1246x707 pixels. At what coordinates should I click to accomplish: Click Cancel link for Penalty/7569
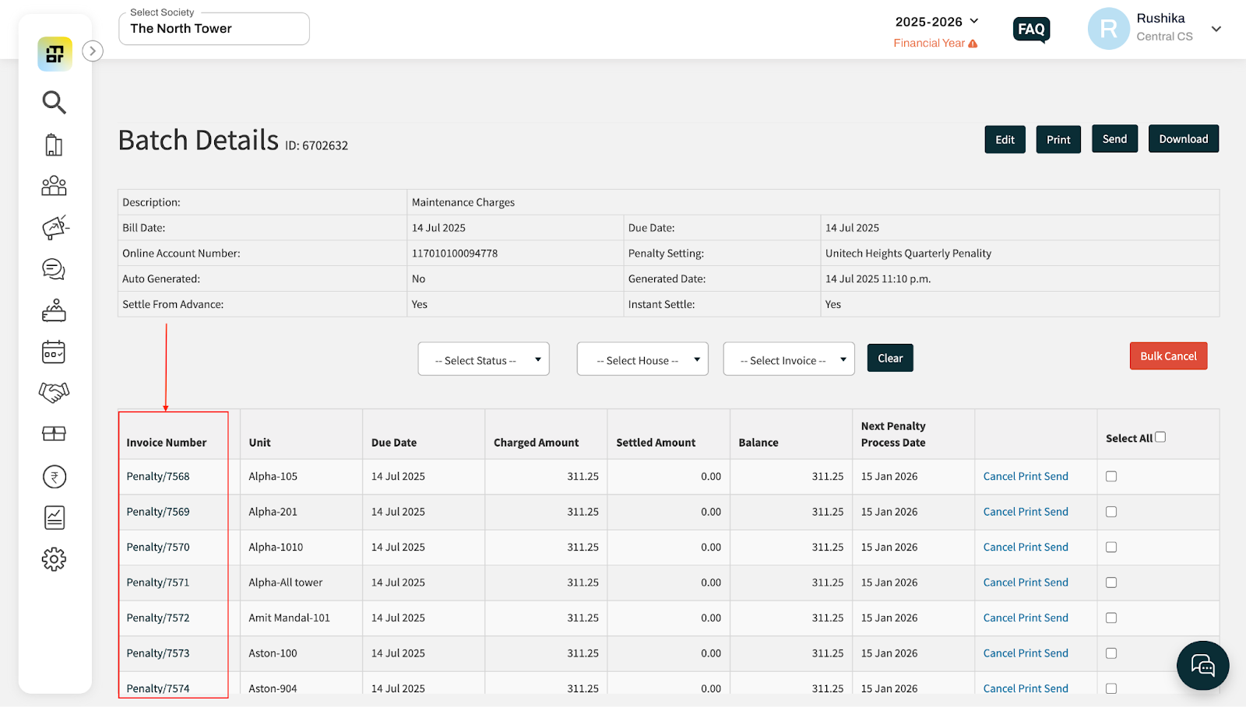tap(999, 512)
